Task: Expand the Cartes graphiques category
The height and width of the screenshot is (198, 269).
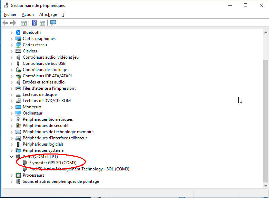Action: (x=11, y=39)
